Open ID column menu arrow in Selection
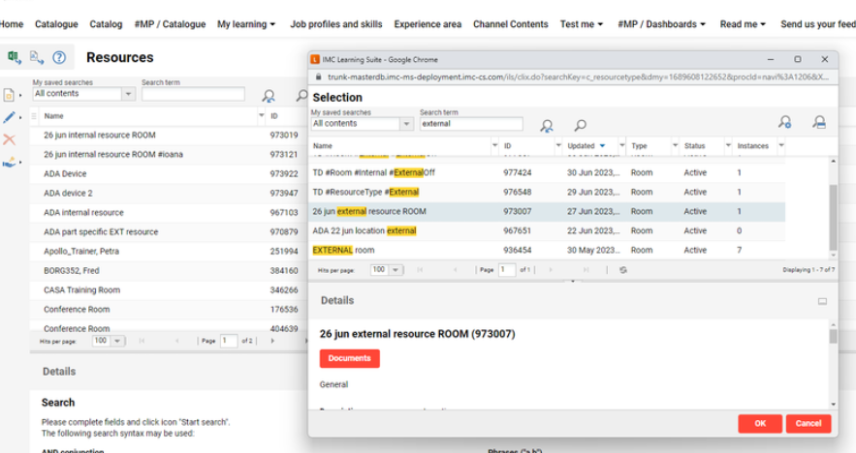Viewport: 856px width, 453px height. point(558,145)
